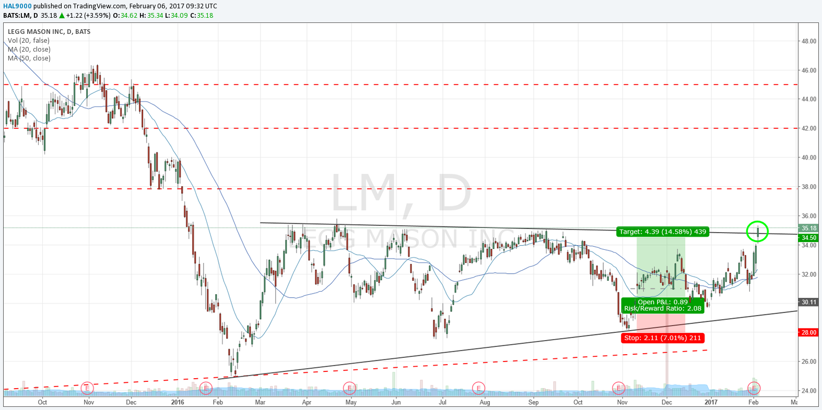
Task: Select the Vol (20, false) indicator legend
Action: point(29,41)
